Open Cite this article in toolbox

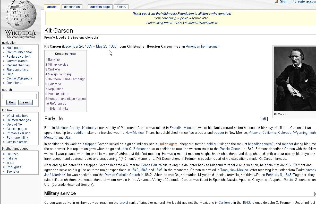point(17,142)
